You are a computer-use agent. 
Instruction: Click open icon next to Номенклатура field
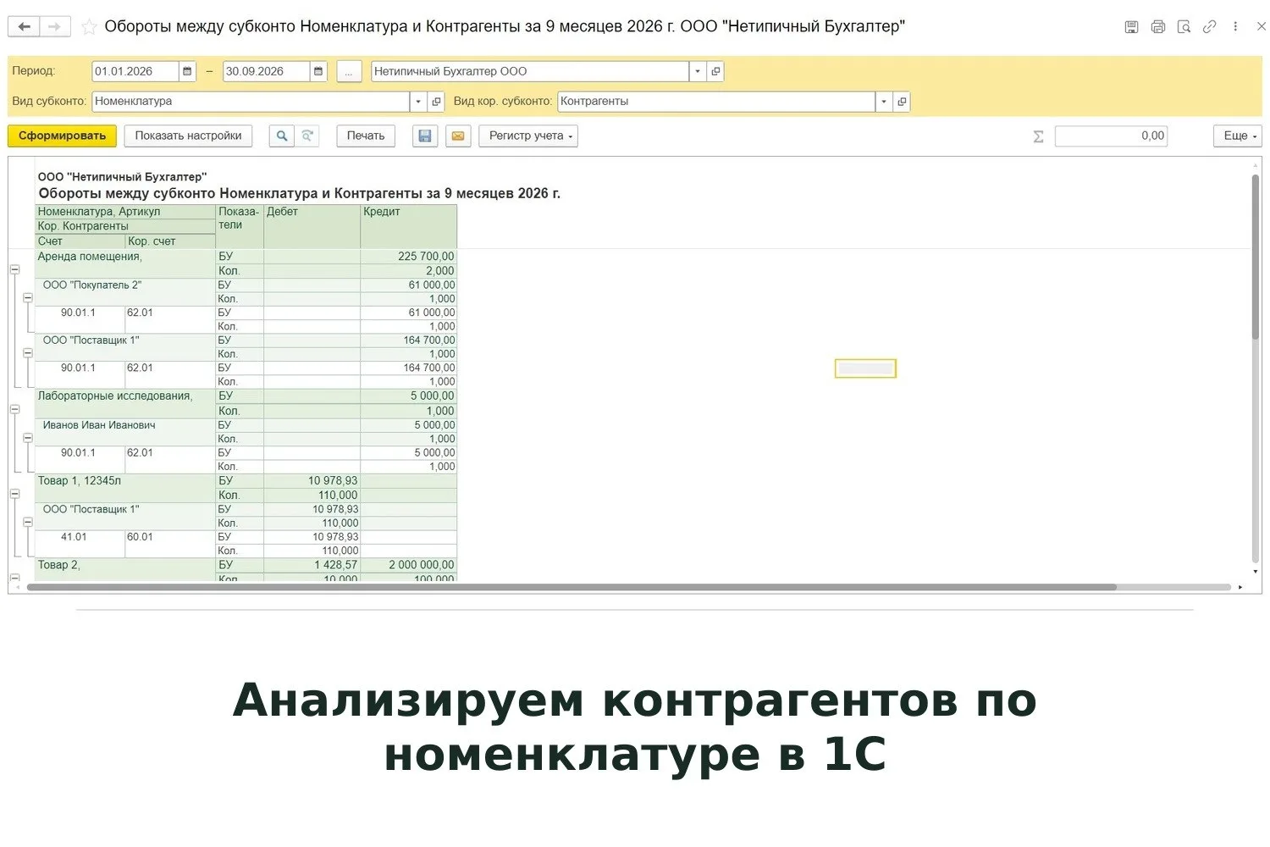click(436, 101)
